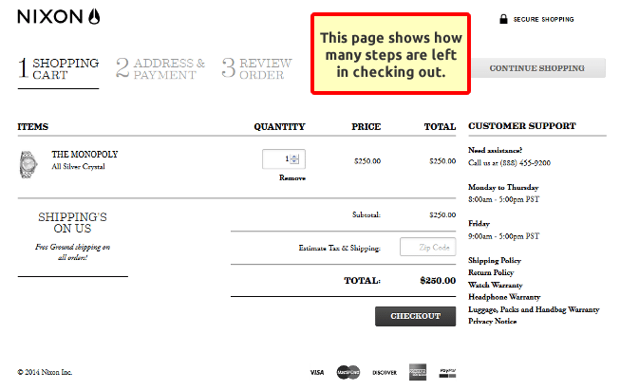Viewport: 620px width, 390px height.
Task: Open Luggage, Packs and Handbag Warranty link
Action: point(534,309)
